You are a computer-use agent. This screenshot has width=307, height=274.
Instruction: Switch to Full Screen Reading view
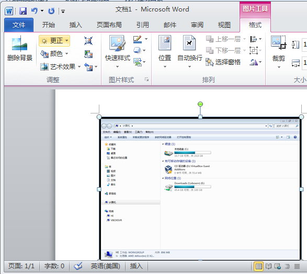coord(268,266)
